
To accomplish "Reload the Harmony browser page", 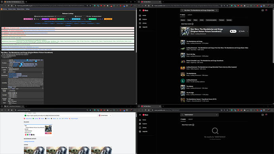I will click(x=9, y=6).
